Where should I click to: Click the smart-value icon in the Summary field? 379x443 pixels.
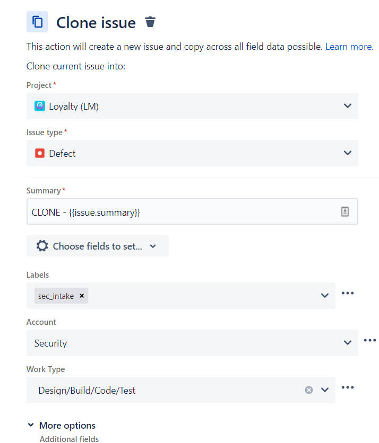point(345,211)
